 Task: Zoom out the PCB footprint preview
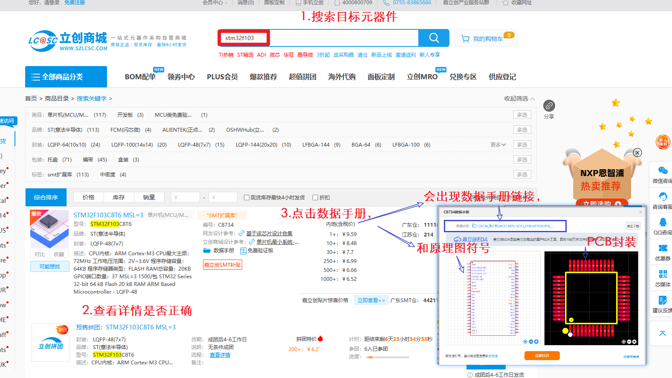(629, 342)
